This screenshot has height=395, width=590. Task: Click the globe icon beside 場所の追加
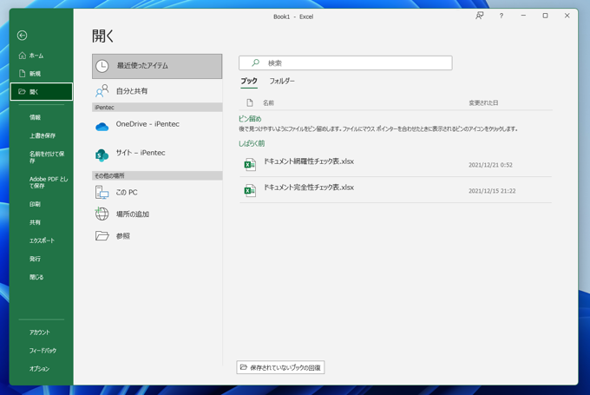[x=102, y=214]
